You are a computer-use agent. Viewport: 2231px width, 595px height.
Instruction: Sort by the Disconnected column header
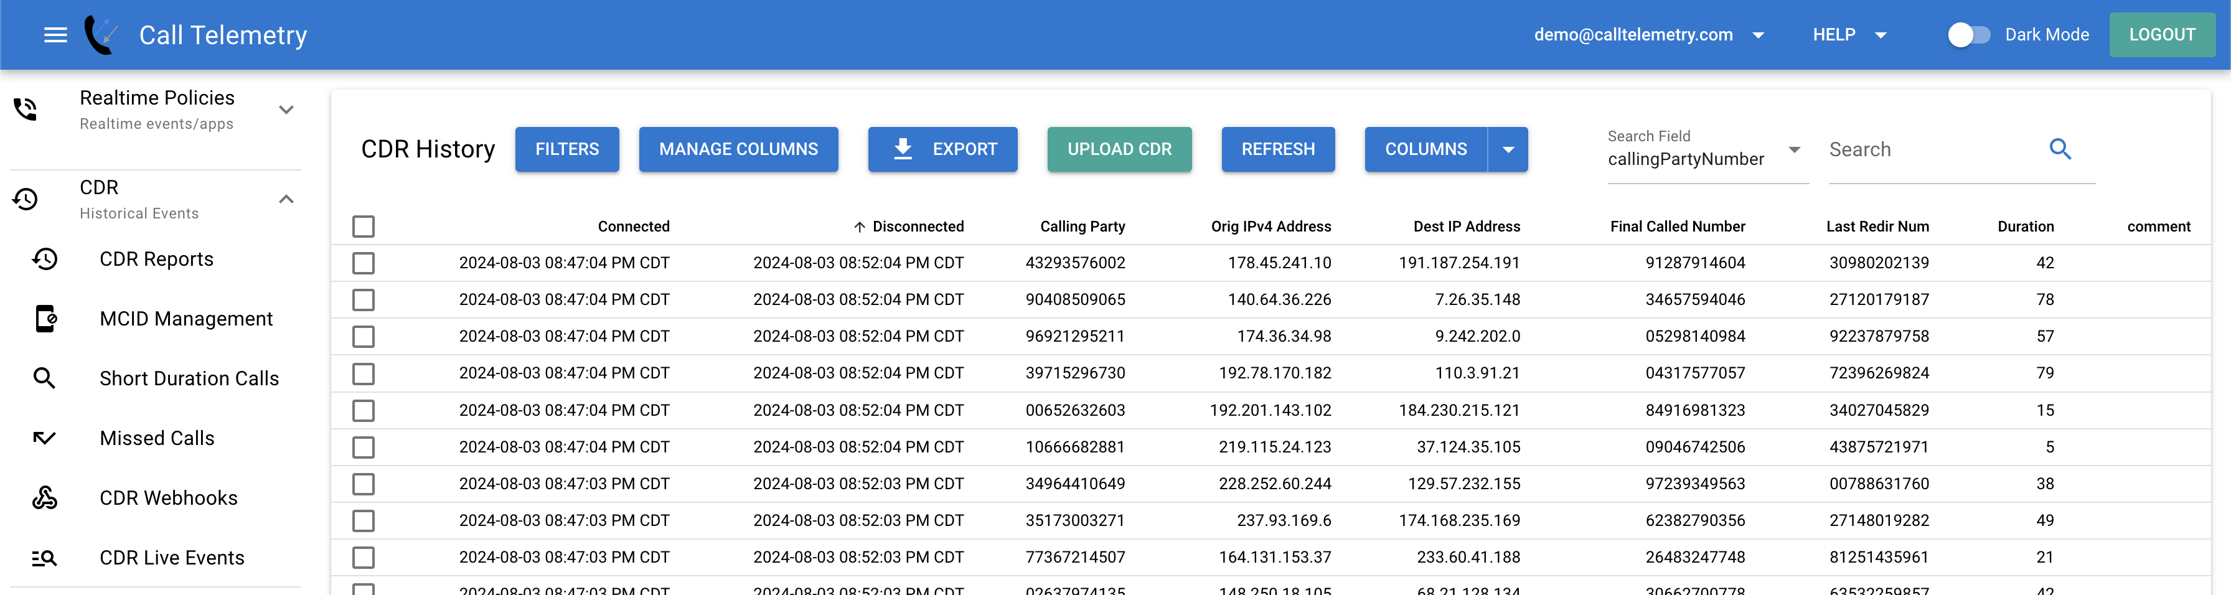(918, 227)
